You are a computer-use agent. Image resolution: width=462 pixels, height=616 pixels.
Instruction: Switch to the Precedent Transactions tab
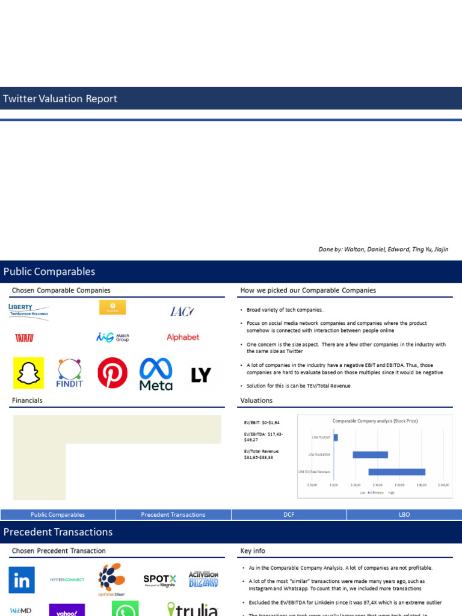coord(173,514)
